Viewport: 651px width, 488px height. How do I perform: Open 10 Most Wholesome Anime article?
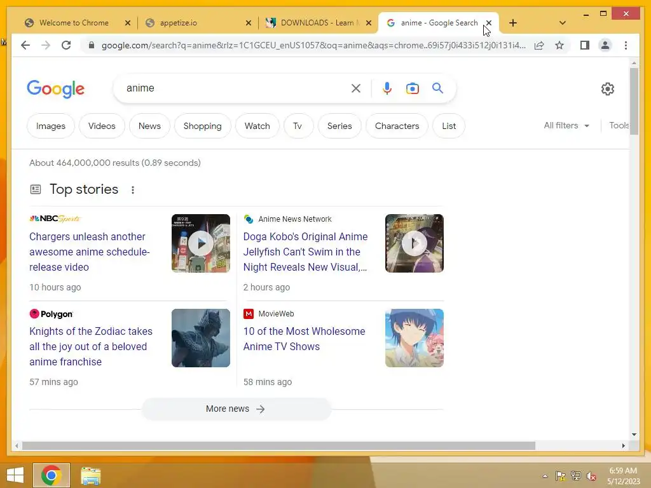click(x=305, y=339)
